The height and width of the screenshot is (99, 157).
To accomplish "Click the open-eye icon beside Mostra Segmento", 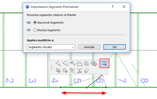I will (x=29, y=30).
